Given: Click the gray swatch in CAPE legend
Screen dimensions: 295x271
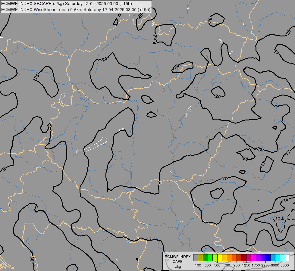Looking at the screenshot, I should point(196,257).
